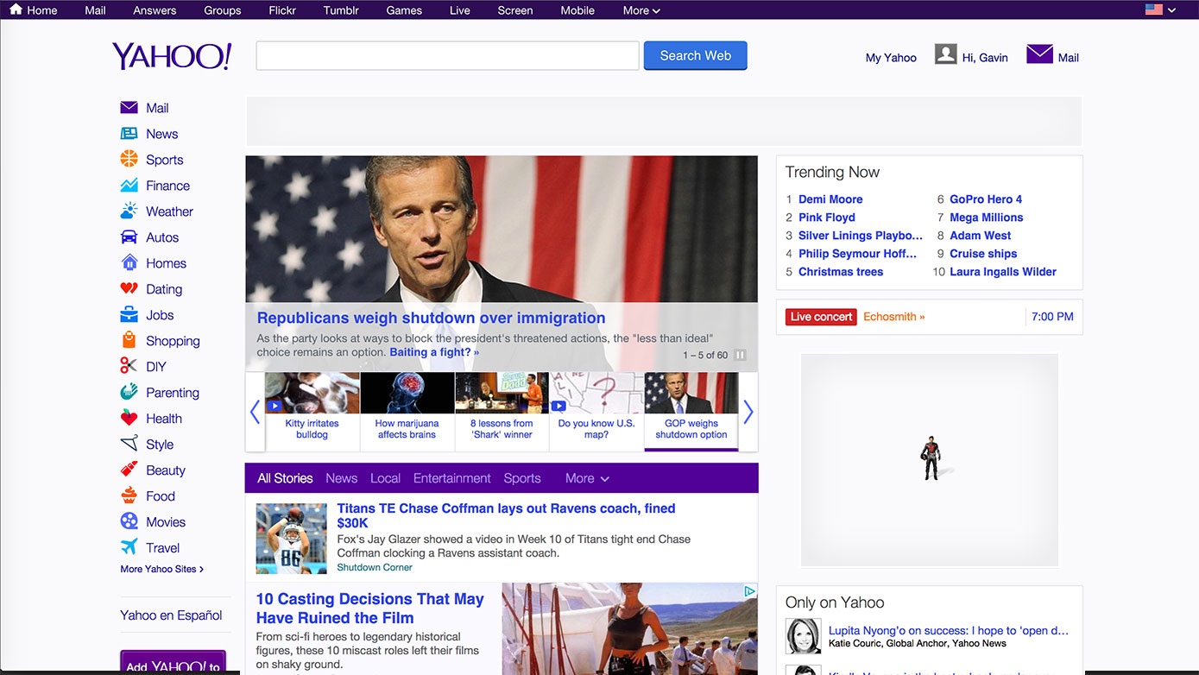The image size is (1199, 675).
Task: Open the Titans TE Chase Coffman article
Action: click(x=506, y=515)
